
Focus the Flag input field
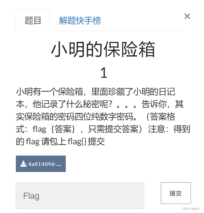[80, 196]
